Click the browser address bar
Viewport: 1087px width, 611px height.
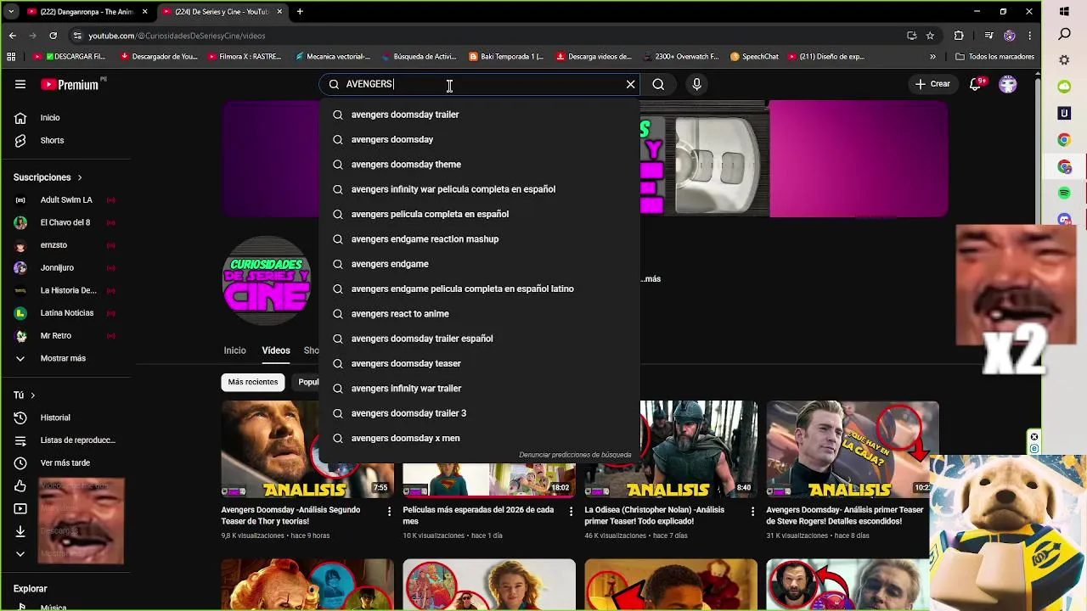(x=484, y=36)
